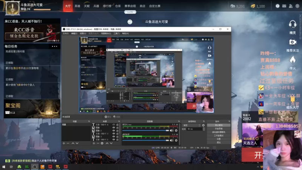Move scene up with the up arrow
The image size is (302, 170).
pyautogui.click(x=73, y=144)
